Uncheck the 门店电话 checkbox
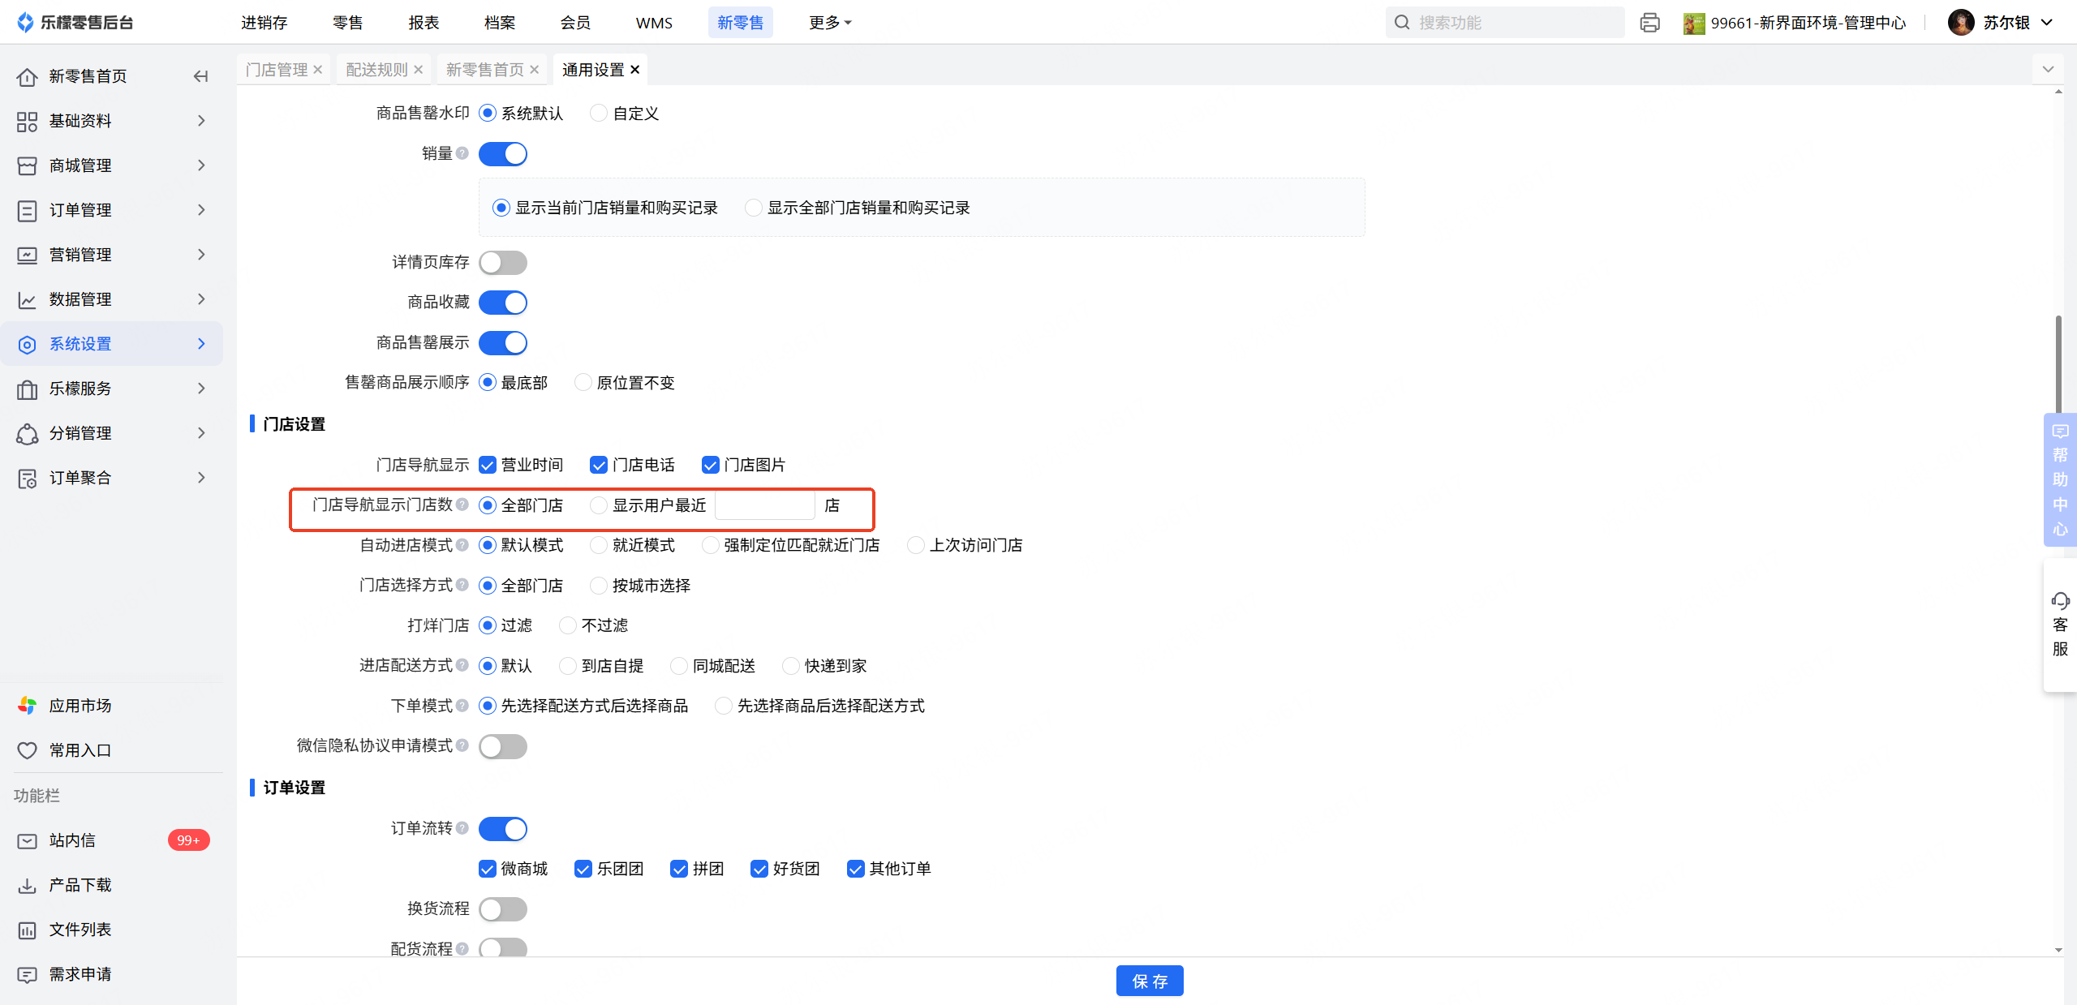 click(x=599, y=465)
